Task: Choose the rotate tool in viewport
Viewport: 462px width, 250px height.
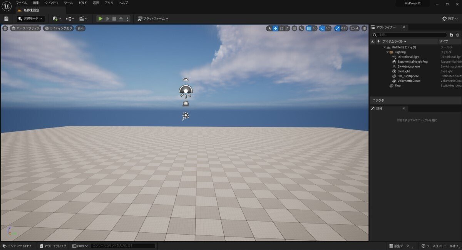Action: (281, 28)
